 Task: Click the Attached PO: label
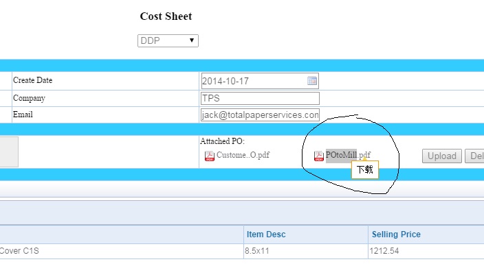(x=222, y=141)
